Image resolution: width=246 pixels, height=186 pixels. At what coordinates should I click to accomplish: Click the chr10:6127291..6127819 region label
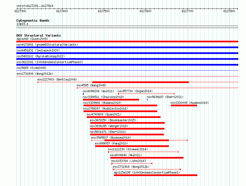[35, 6]
